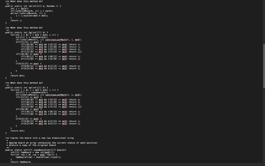
Task: Click 'return mn1;' inside the sp method
Action: tap(18, 131)
